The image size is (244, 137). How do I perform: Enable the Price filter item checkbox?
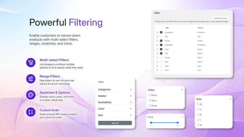click(161, 70)
